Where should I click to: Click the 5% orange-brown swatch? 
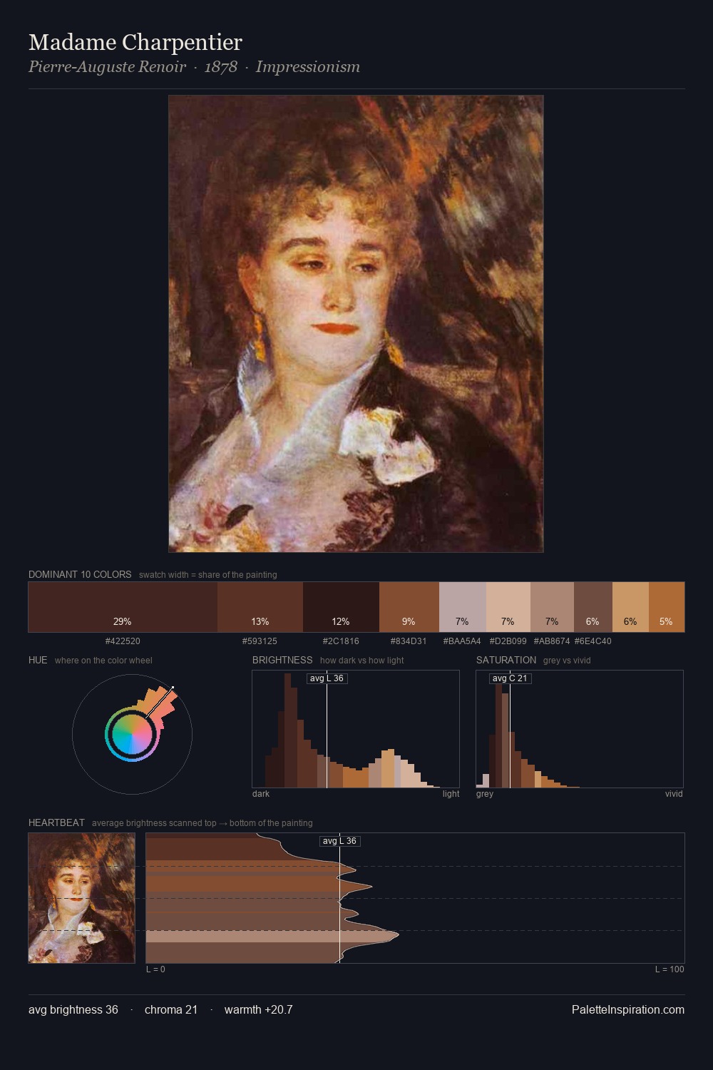tap(667, 607)
